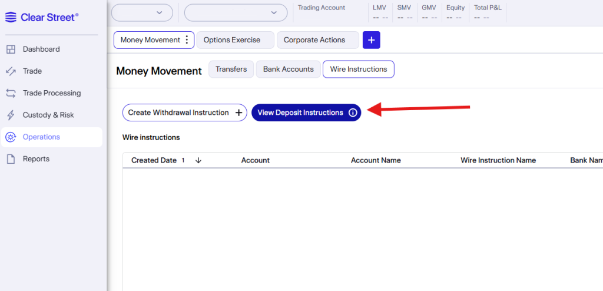
Task: Click the Trading Account label
Action: coord(322,8)
